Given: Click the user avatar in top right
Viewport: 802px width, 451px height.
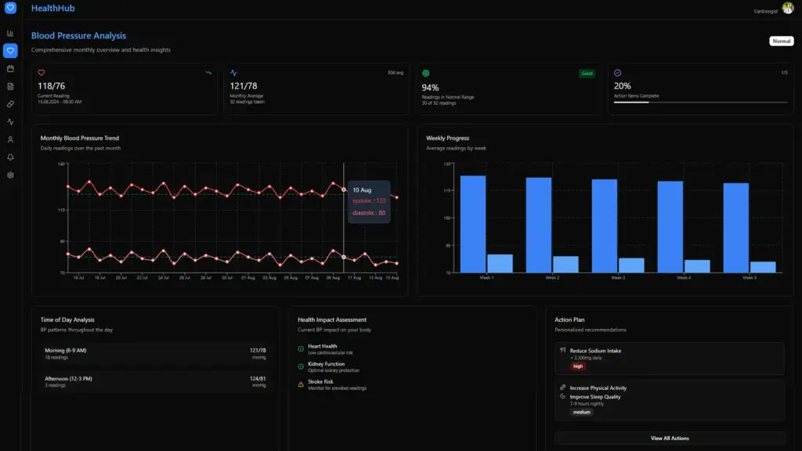Looking at the screenshot, I should 787,9.
